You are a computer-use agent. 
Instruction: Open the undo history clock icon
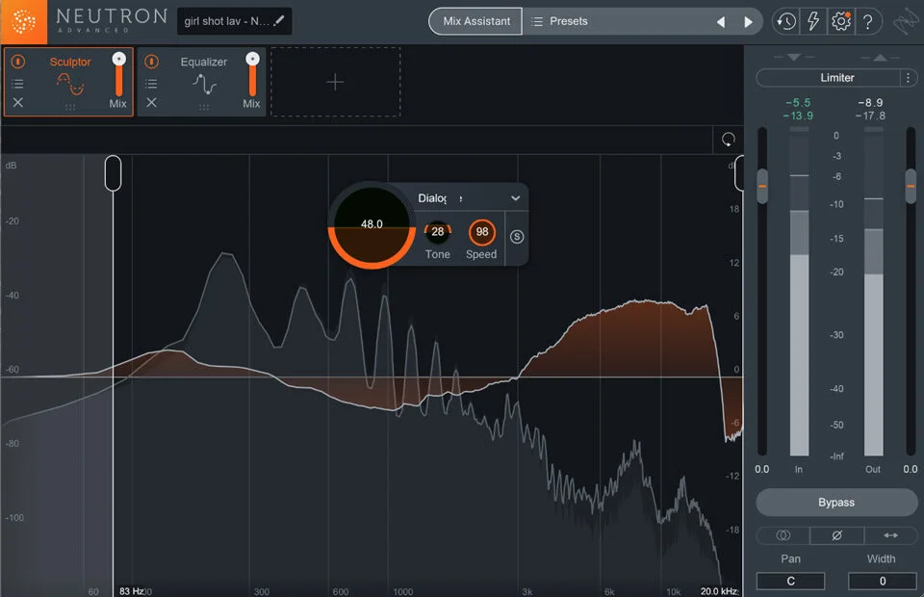[785, 22]
